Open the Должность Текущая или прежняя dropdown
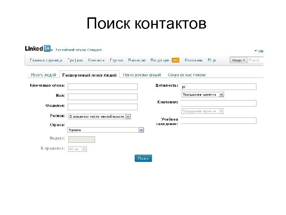 click(203, 95)
